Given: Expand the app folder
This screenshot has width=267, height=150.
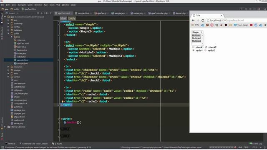Looking at the screenshot, I should pyautogui.click(x=8, y=20).
